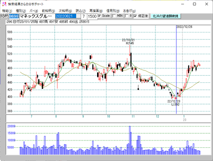
Task: Click the 22/10/31 H:545 high label
Action: [x=128, y=41]
